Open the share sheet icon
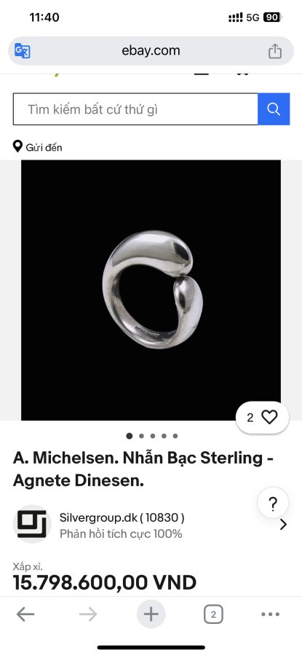 [x=275, y=51]
